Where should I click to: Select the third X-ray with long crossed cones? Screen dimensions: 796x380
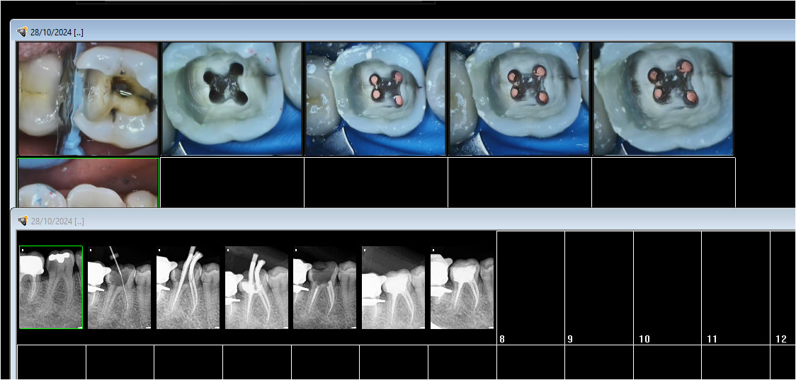point(188,287)
